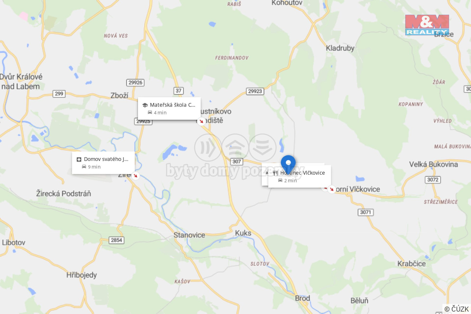Click the ČÚZK copyright link
The height and width of the screenshot is (314, 471).
pyautogui.click(x=457, y=309)
